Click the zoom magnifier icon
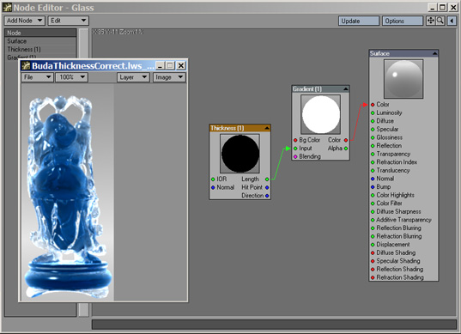 [x=440, y=21]
